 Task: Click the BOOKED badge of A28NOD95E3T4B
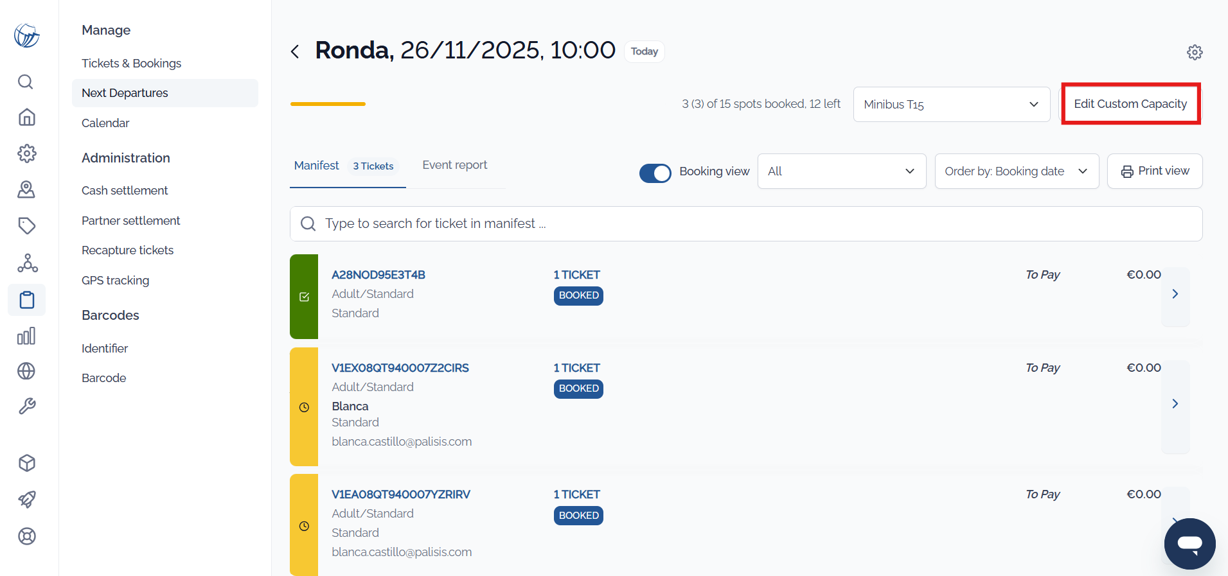point(578,295)
